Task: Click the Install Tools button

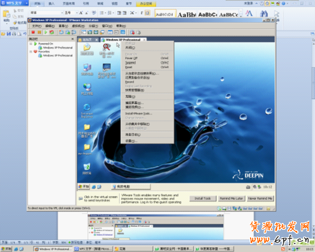Action: [x=203, y=199]
